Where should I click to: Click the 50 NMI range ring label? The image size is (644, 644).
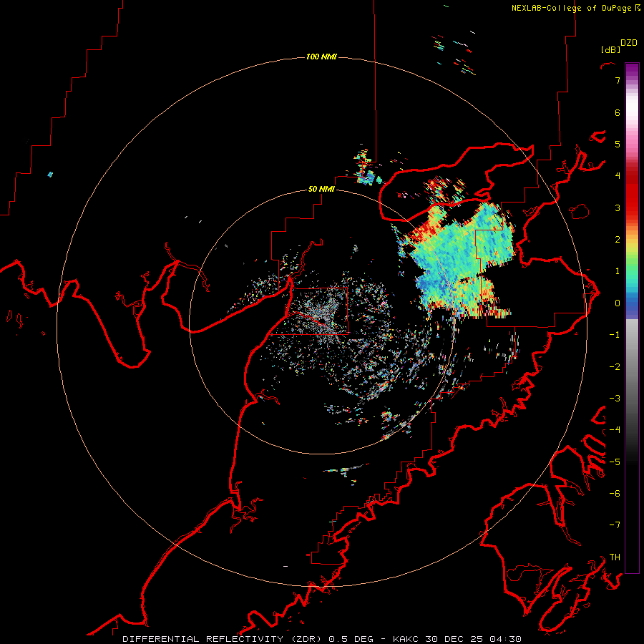point(321,189)
